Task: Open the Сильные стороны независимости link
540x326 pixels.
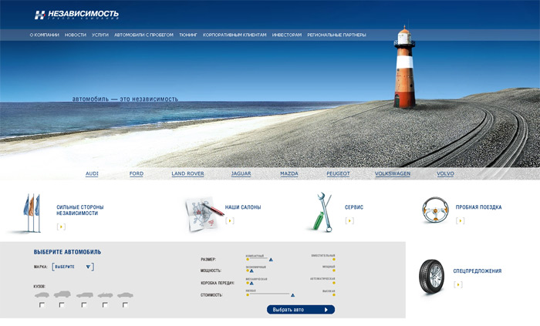Action: click(x=80, y=210)
